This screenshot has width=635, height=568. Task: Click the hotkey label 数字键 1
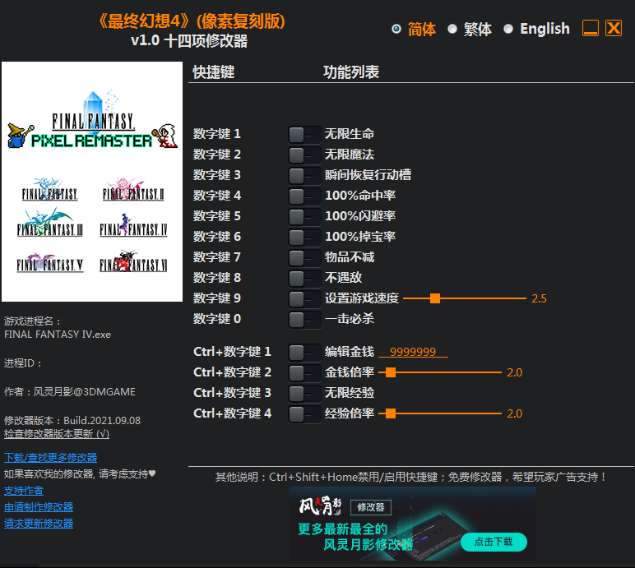217,134
